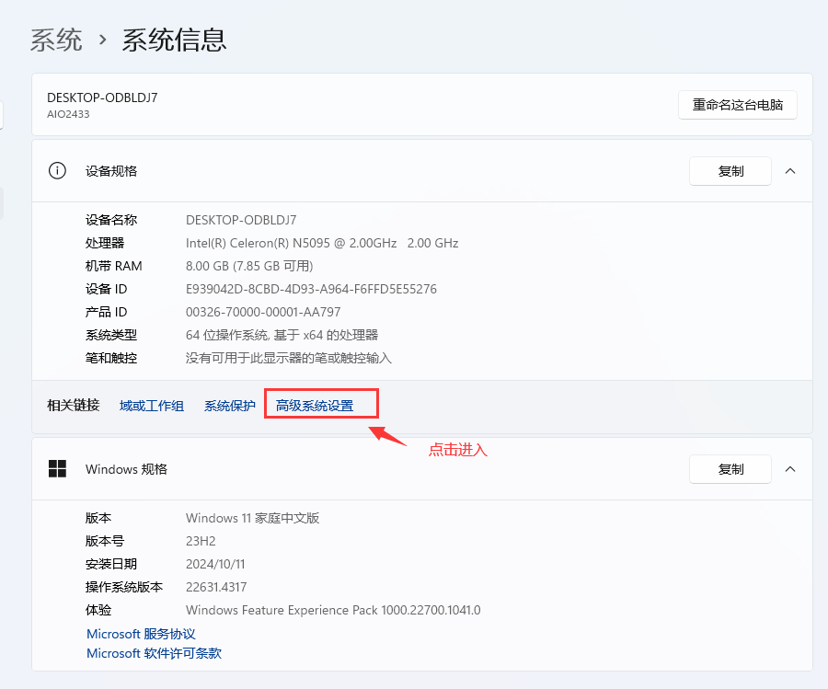Collapse the Windows 规格 section chevron
This screenshot has width=828, height=689.
[x=790, y=469]
